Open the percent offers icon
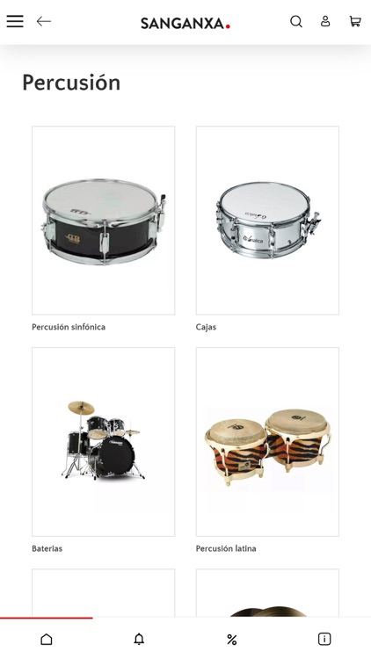 point(232,640)
